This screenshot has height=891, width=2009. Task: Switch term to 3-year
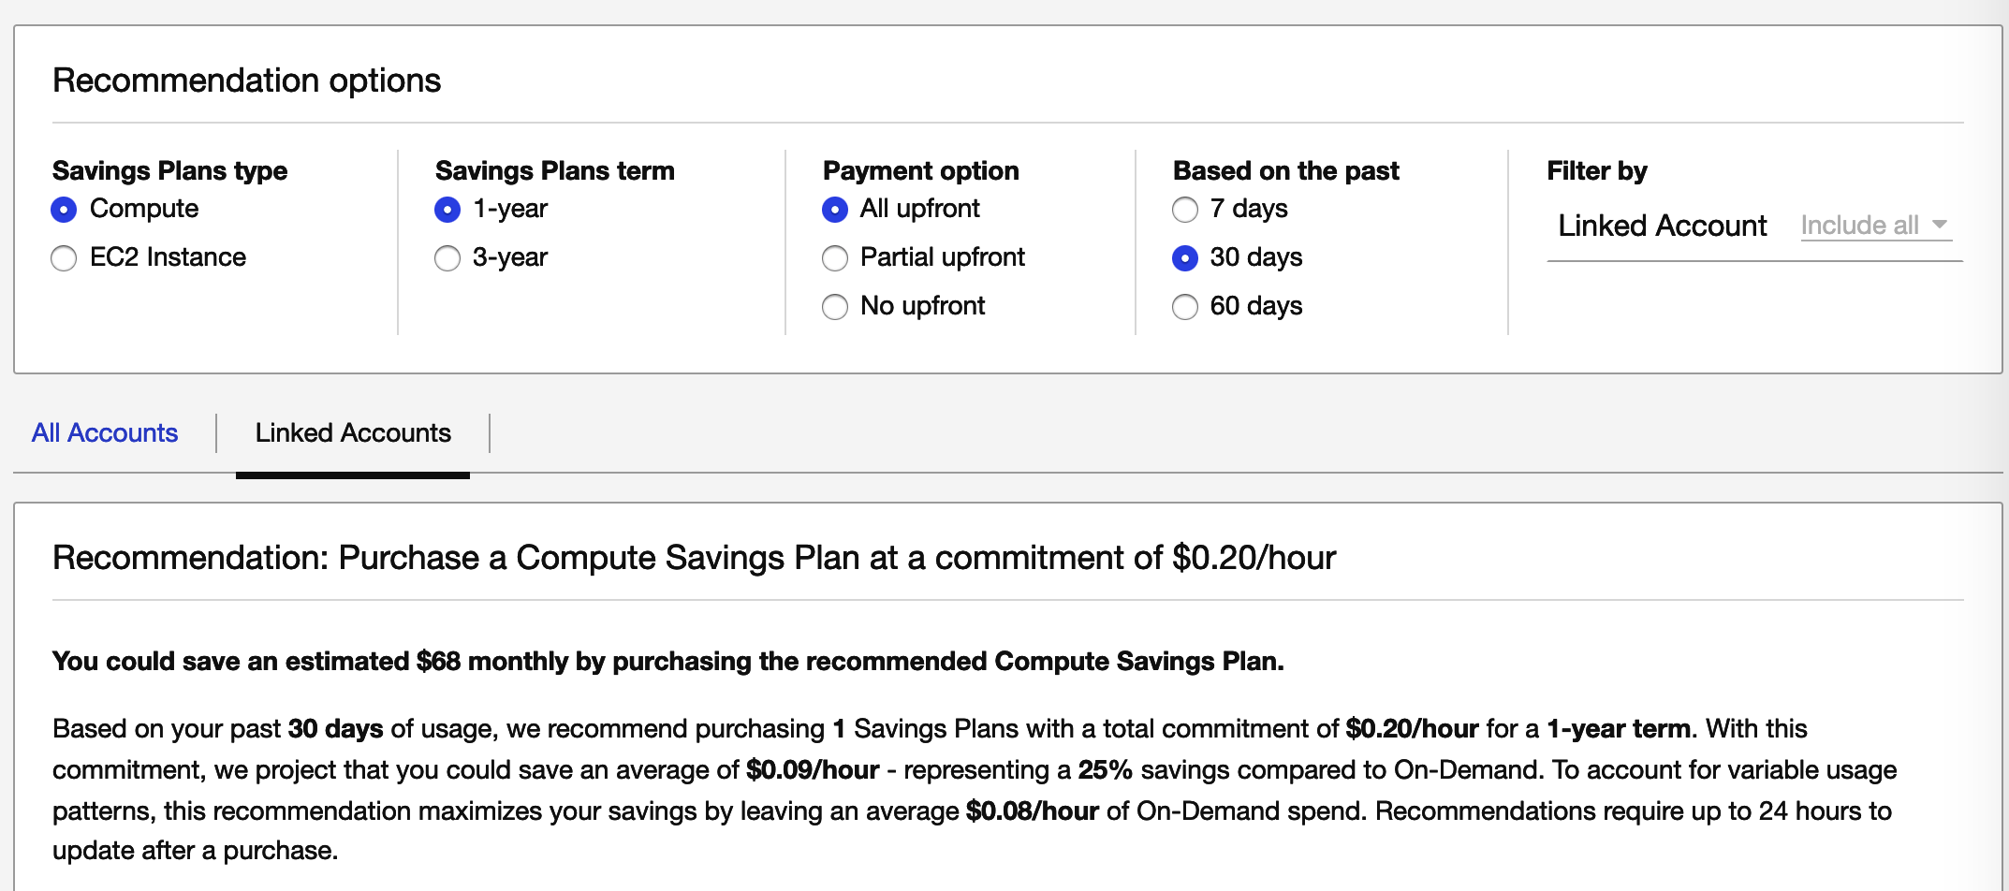pyautogui.click(x=447, y=258)
